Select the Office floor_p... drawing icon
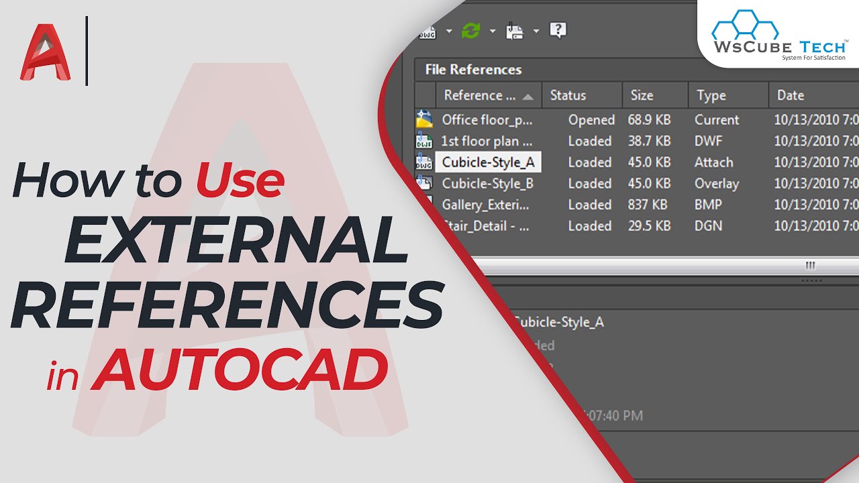Image resolution: width=859 pixels, height=483 pixels. (425, 119)
